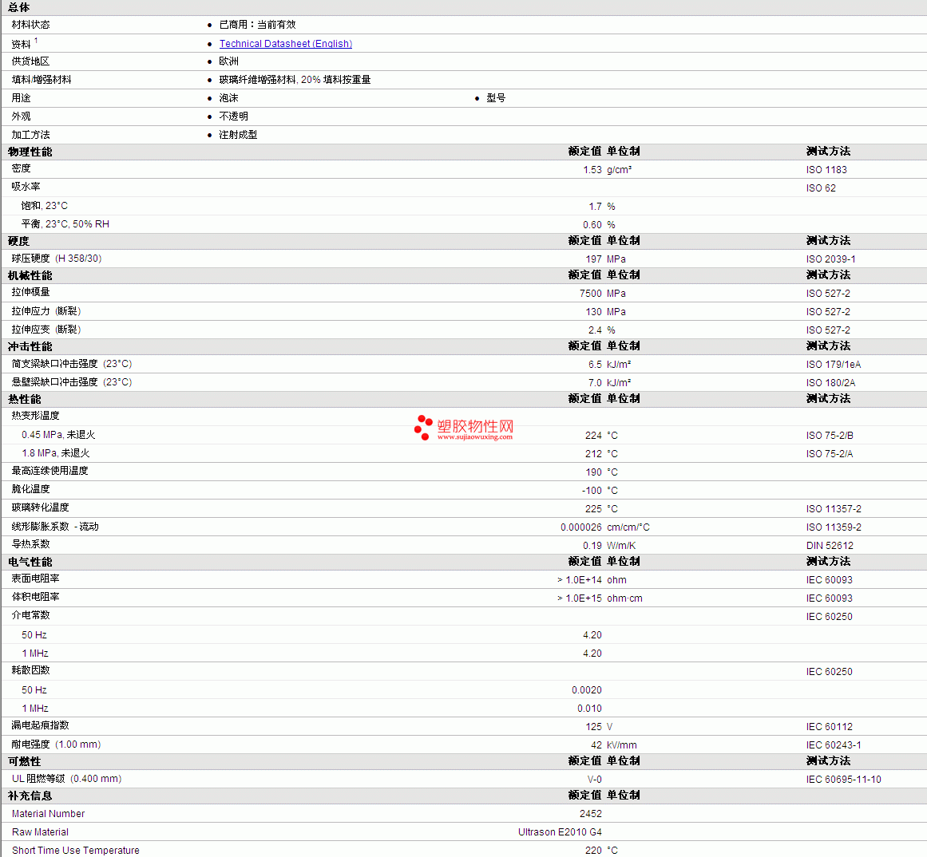Click the ISO 11359-2 method text
Viewport: 927px width, 857px height.
(x=834, y=527)
